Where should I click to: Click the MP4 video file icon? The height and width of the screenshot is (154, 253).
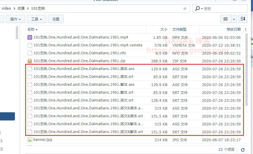(x=30, y=37)
